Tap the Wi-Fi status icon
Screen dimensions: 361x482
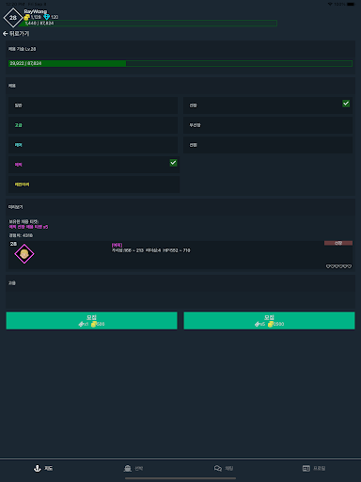330,4
